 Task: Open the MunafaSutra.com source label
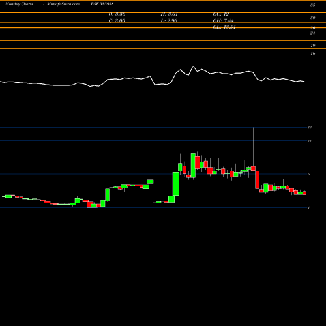coord(63,4)
